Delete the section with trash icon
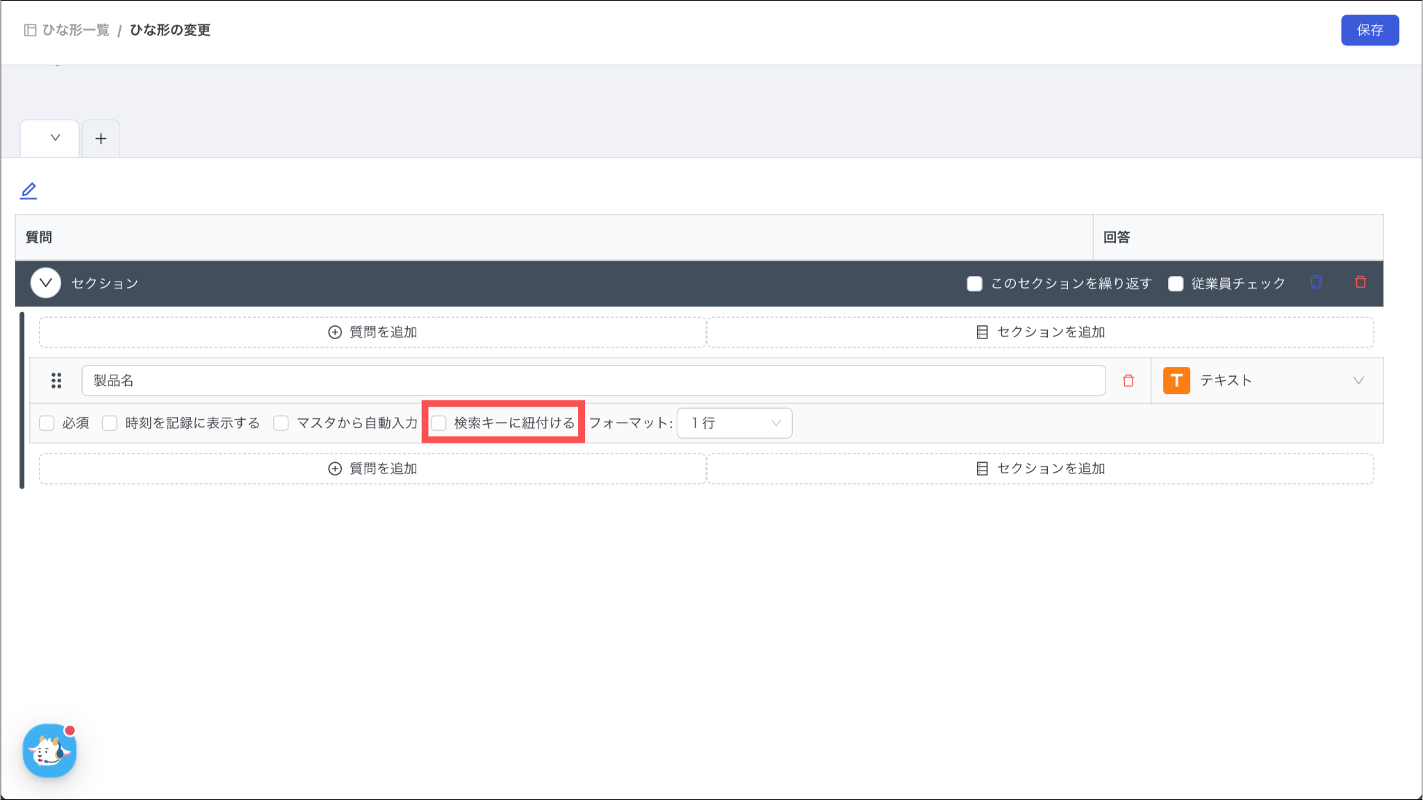1423x800 pixels. click(1360, 282)
